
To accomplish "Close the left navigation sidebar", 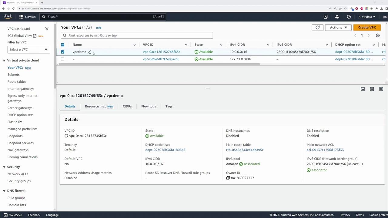I will click(x=47, y=29).
